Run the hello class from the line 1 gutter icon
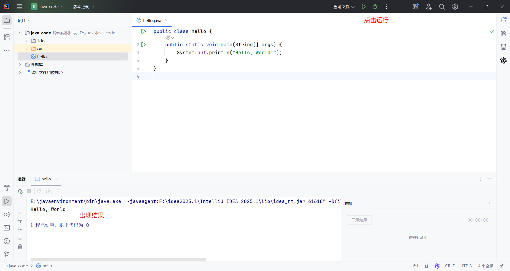This screenshot has width=510, height=271. pyautogui.click(x=144, y=31)
